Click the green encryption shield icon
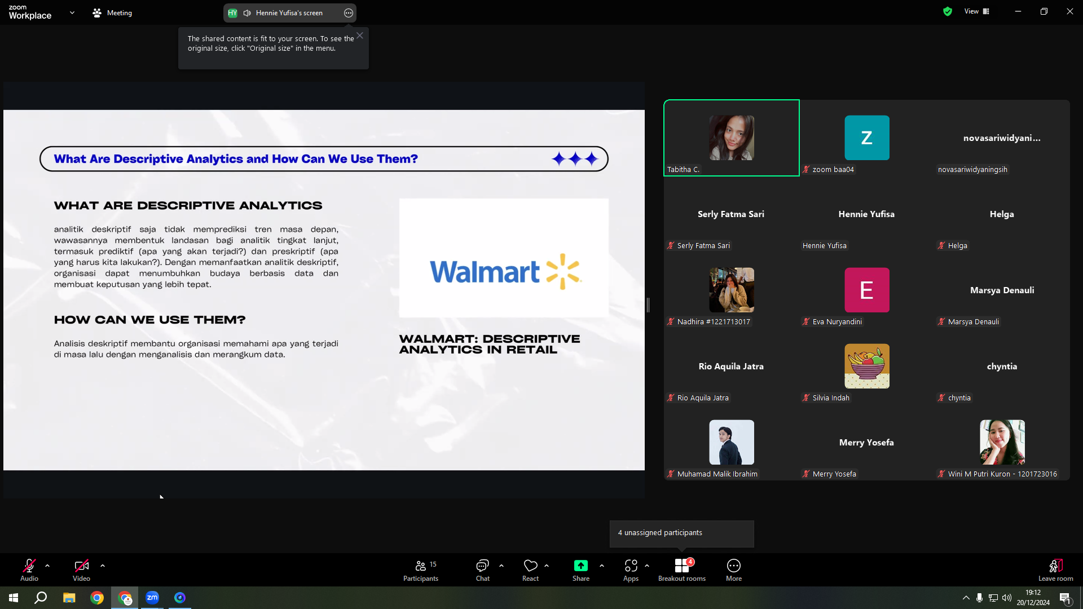1083x609 pixels. [948, 11]
